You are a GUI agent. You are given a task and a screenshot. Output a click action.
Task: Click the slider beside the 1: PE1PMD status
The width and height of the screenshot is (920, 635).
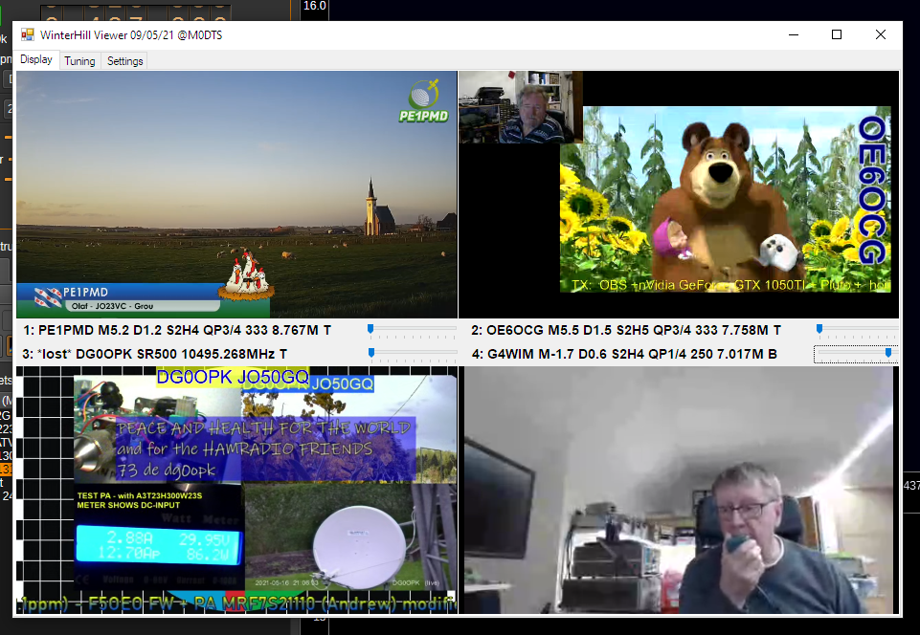(413, 331)
